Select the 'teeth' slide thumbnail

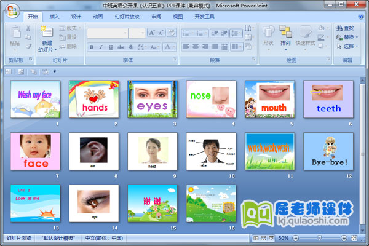pyautogui.click(x=328, y=100)
